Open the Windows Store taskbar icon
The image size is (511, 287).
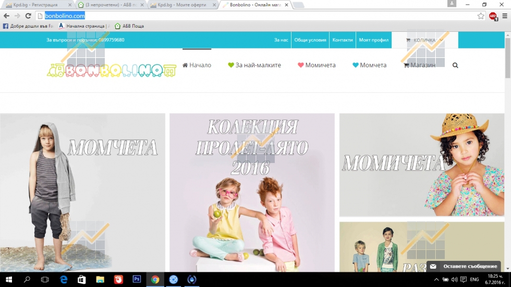[82, 280]
